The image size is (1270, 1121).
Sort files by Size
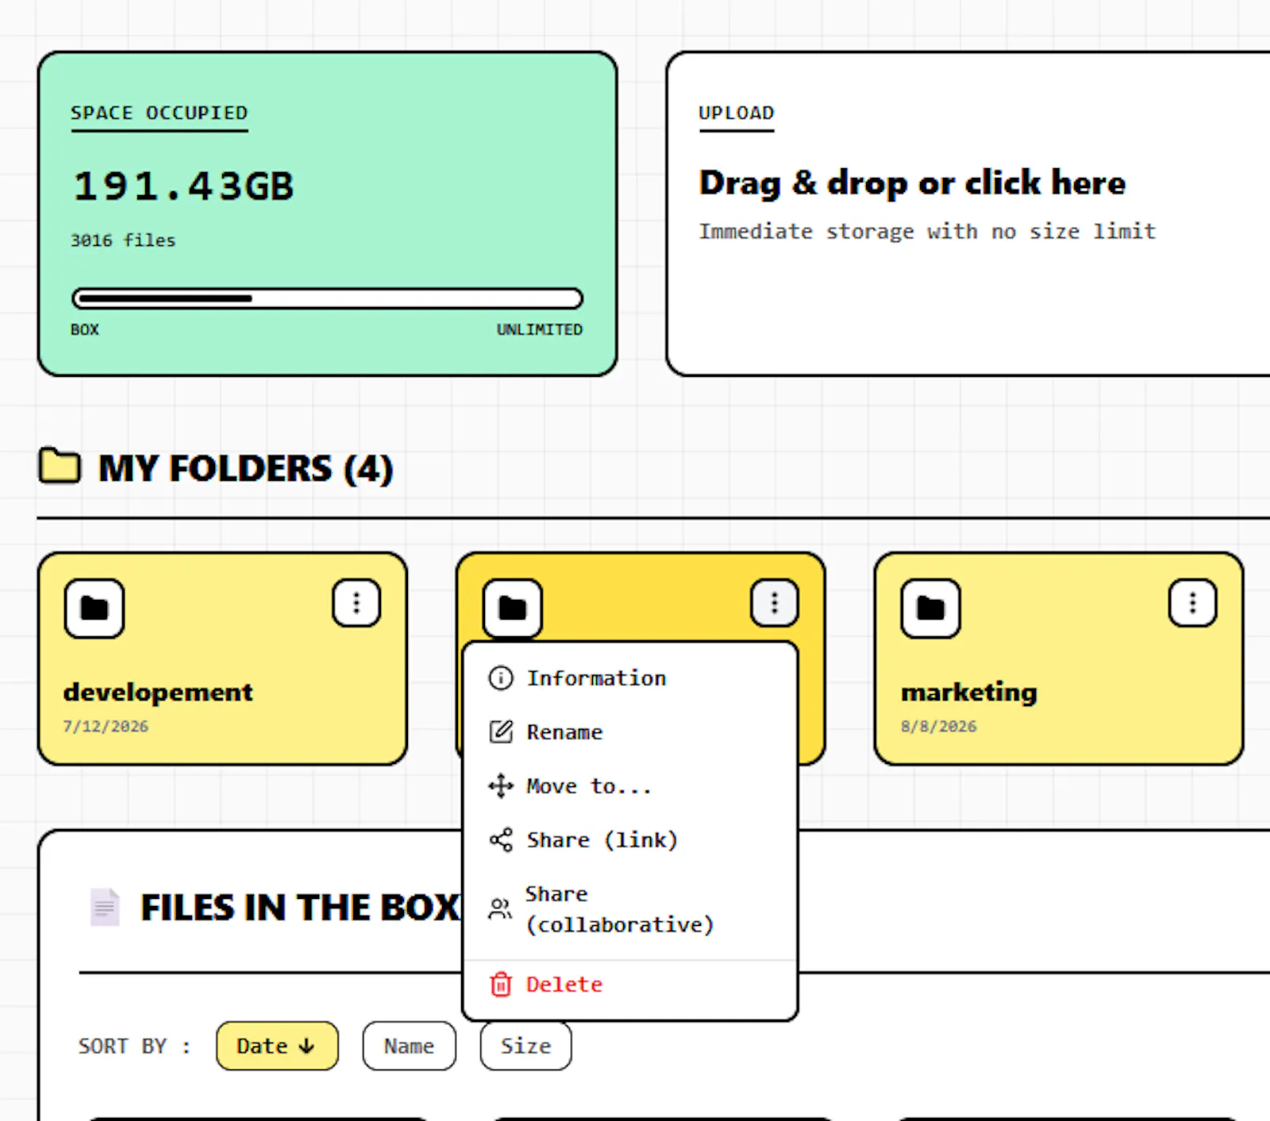525,1046
